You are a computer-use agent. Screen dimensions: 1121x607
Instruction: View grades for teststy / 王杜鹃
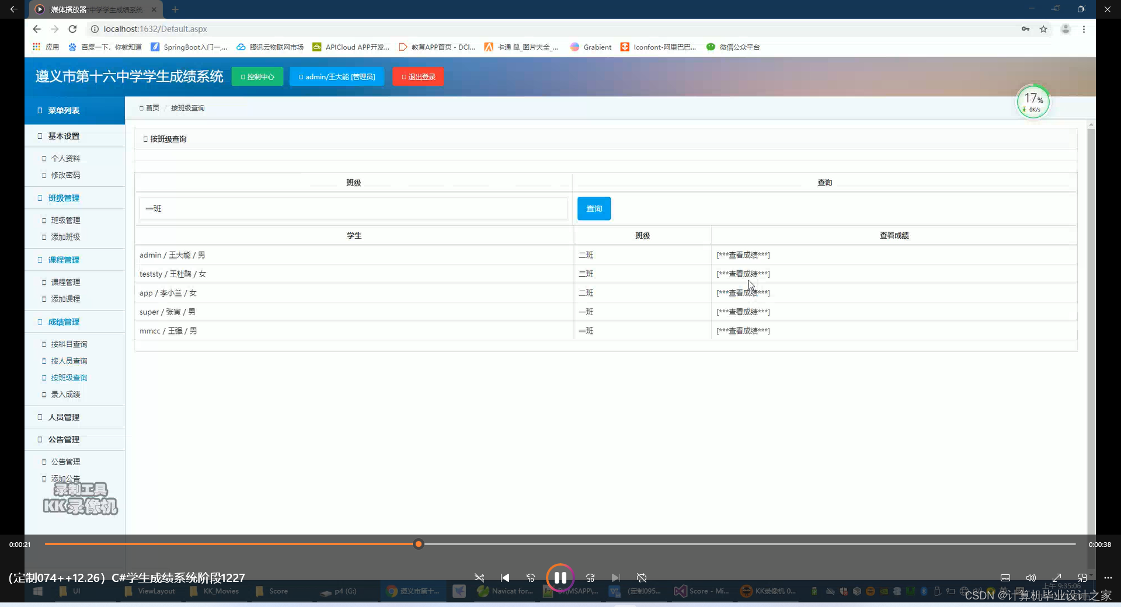(x=743, y=274)
